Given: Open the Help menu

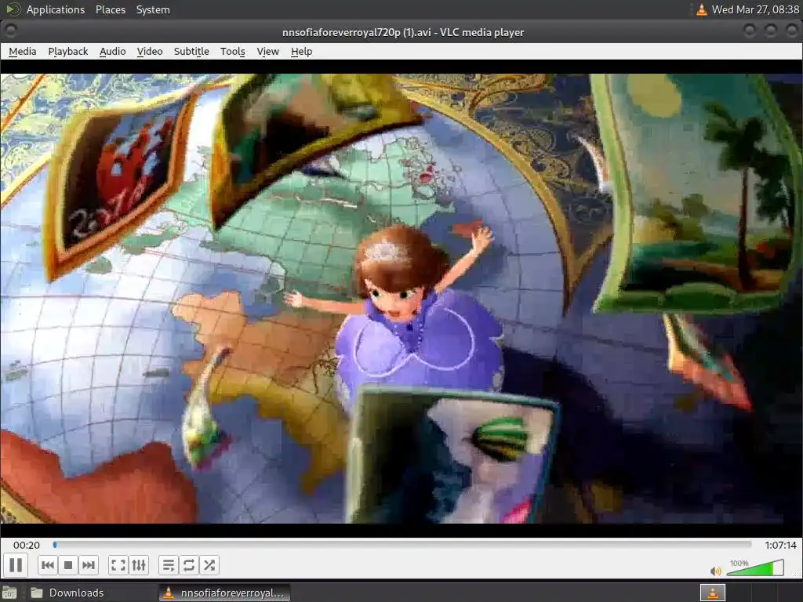Looking at the screenshot, I should tap(302, 51).
